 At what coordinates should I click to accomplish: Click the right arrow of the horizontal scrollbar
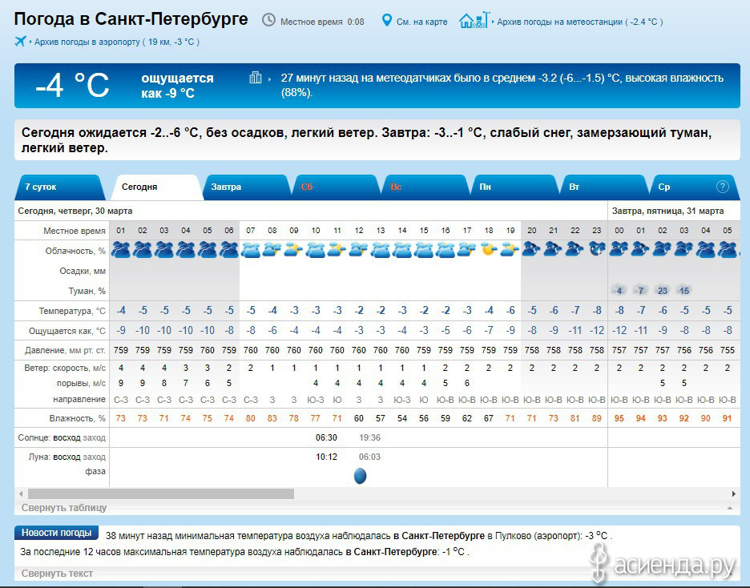pyautogui.click(x=734, y=493)
